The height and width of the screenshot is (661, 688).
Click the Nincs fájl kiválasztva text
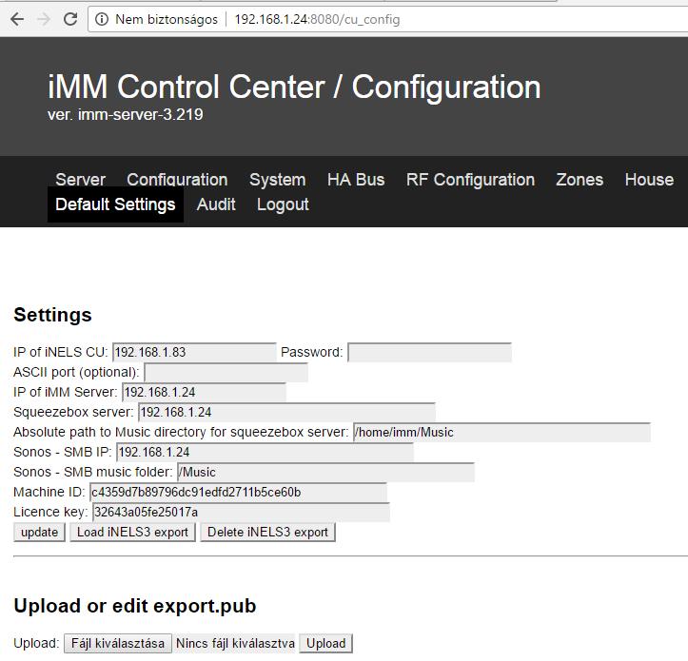point(235,644)
